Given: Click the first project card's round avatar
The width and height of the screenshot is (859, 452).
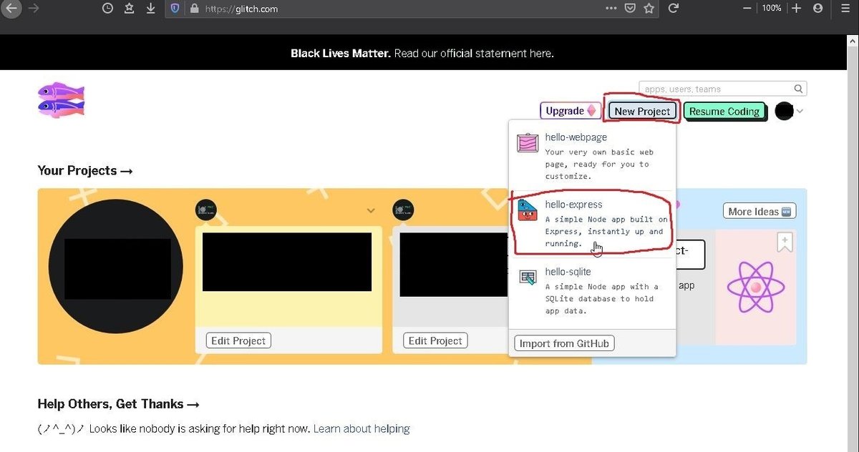Looking at the screenshot, I should [206, 210].
